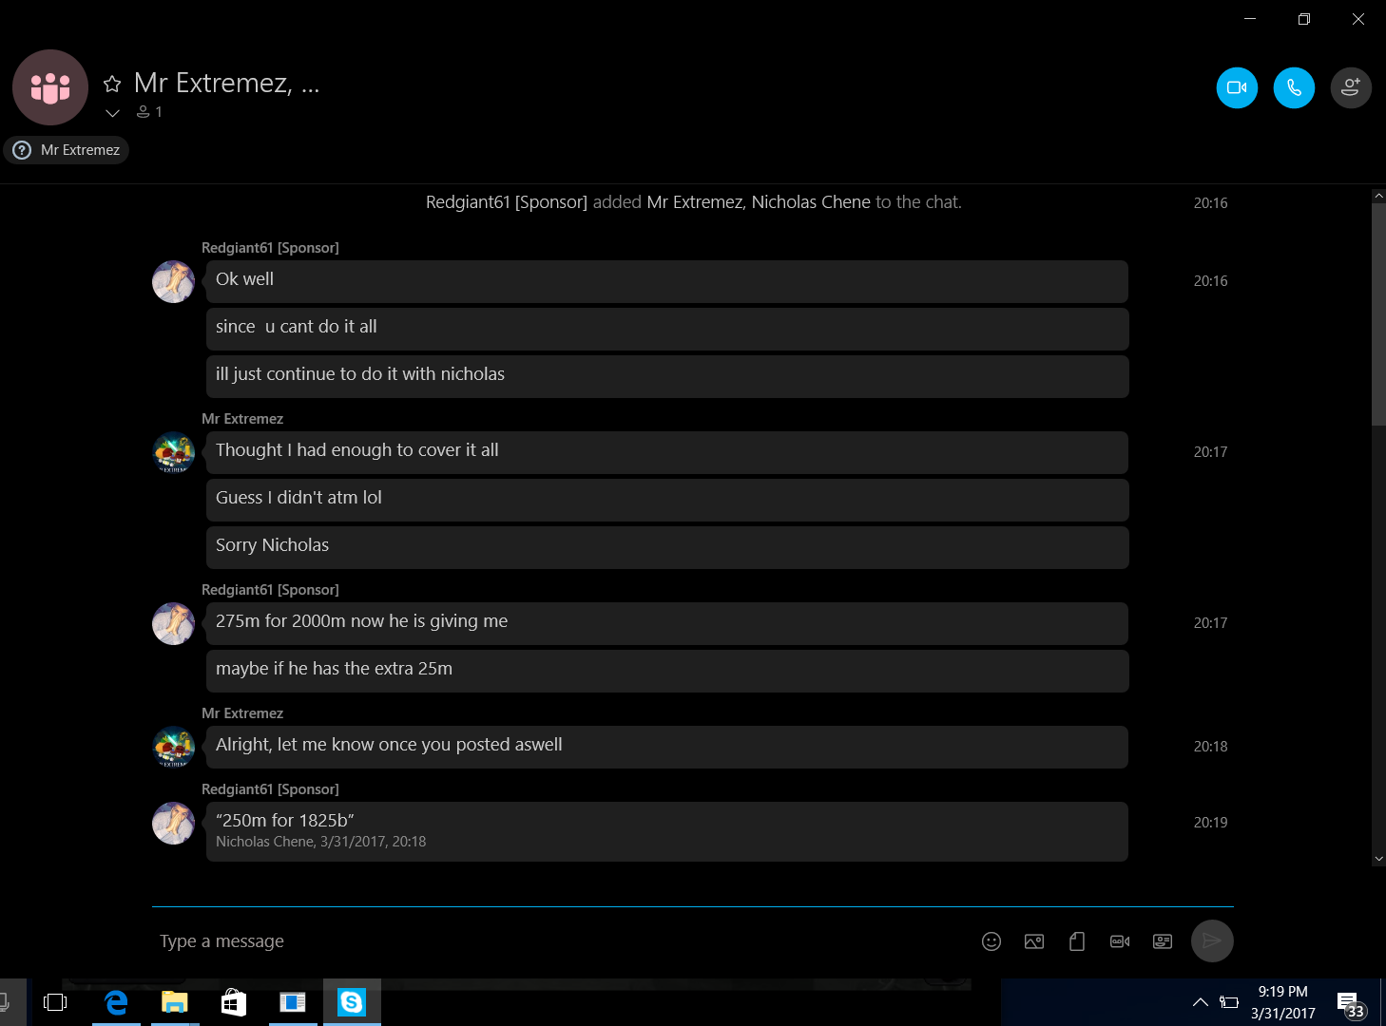Click the system message about added members
Screen dimensions: 1386x1026
coord(694,202)
